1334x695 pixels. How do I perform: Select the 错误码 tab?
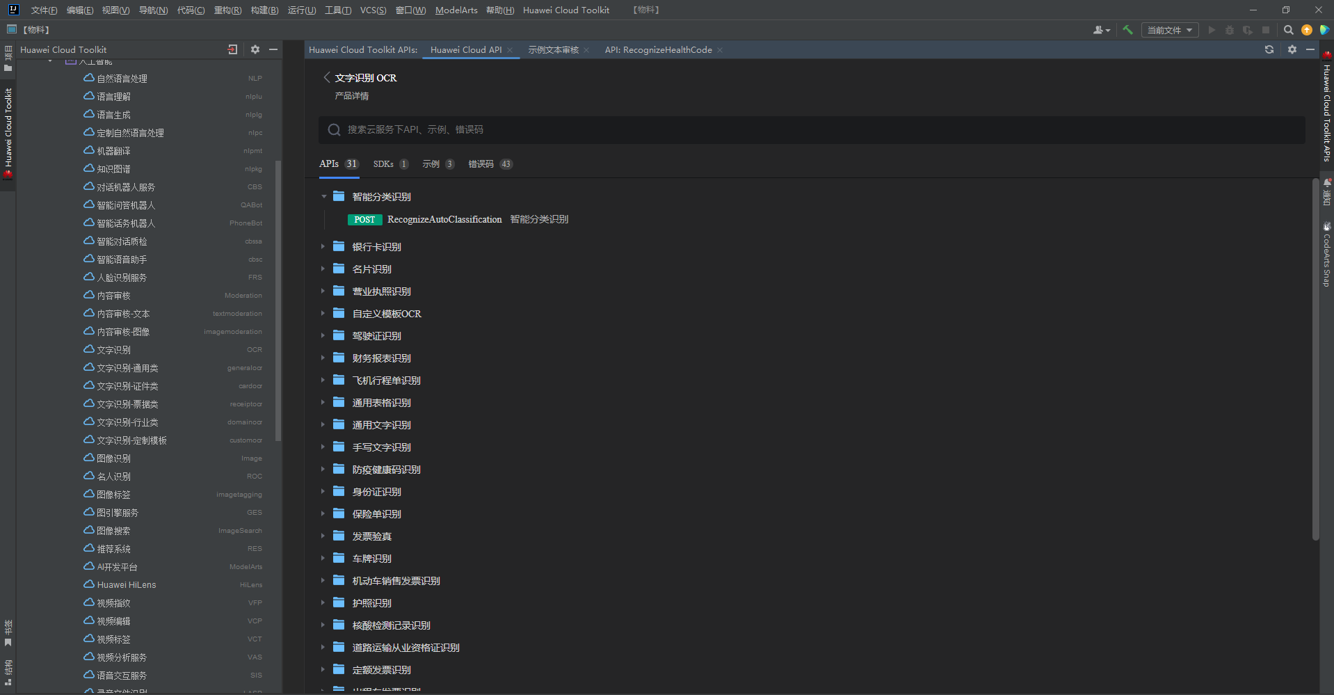tap(490, 164)
